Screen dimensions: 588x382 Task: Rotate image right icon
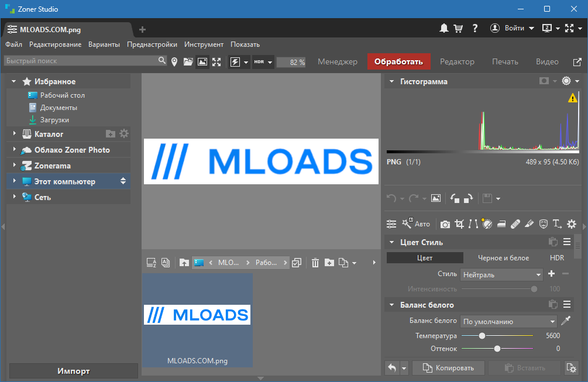click(469, 198)
